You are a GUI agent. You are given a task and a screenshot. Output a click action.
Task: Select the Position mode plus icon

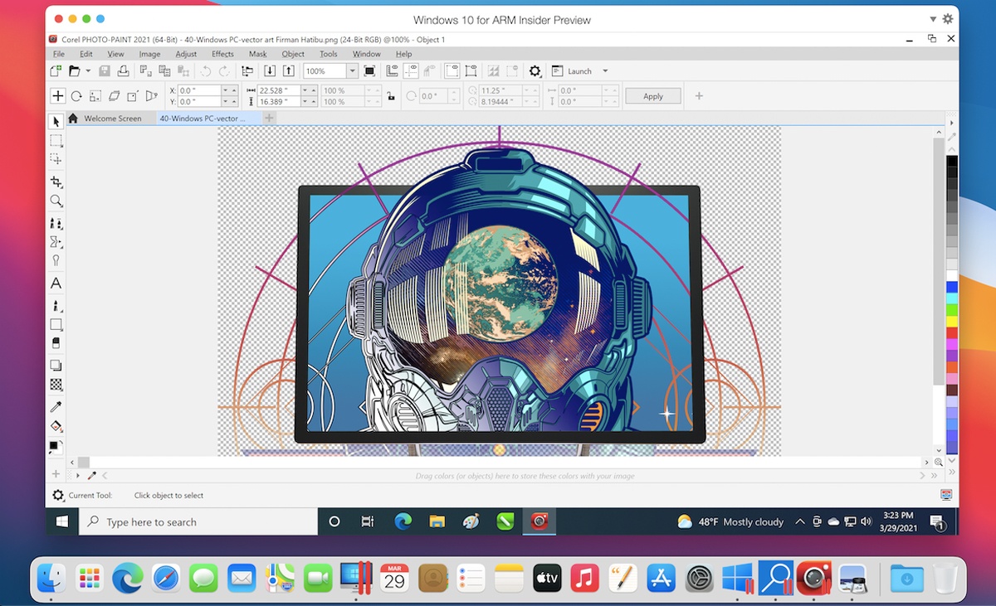click(x=57, y=96)
